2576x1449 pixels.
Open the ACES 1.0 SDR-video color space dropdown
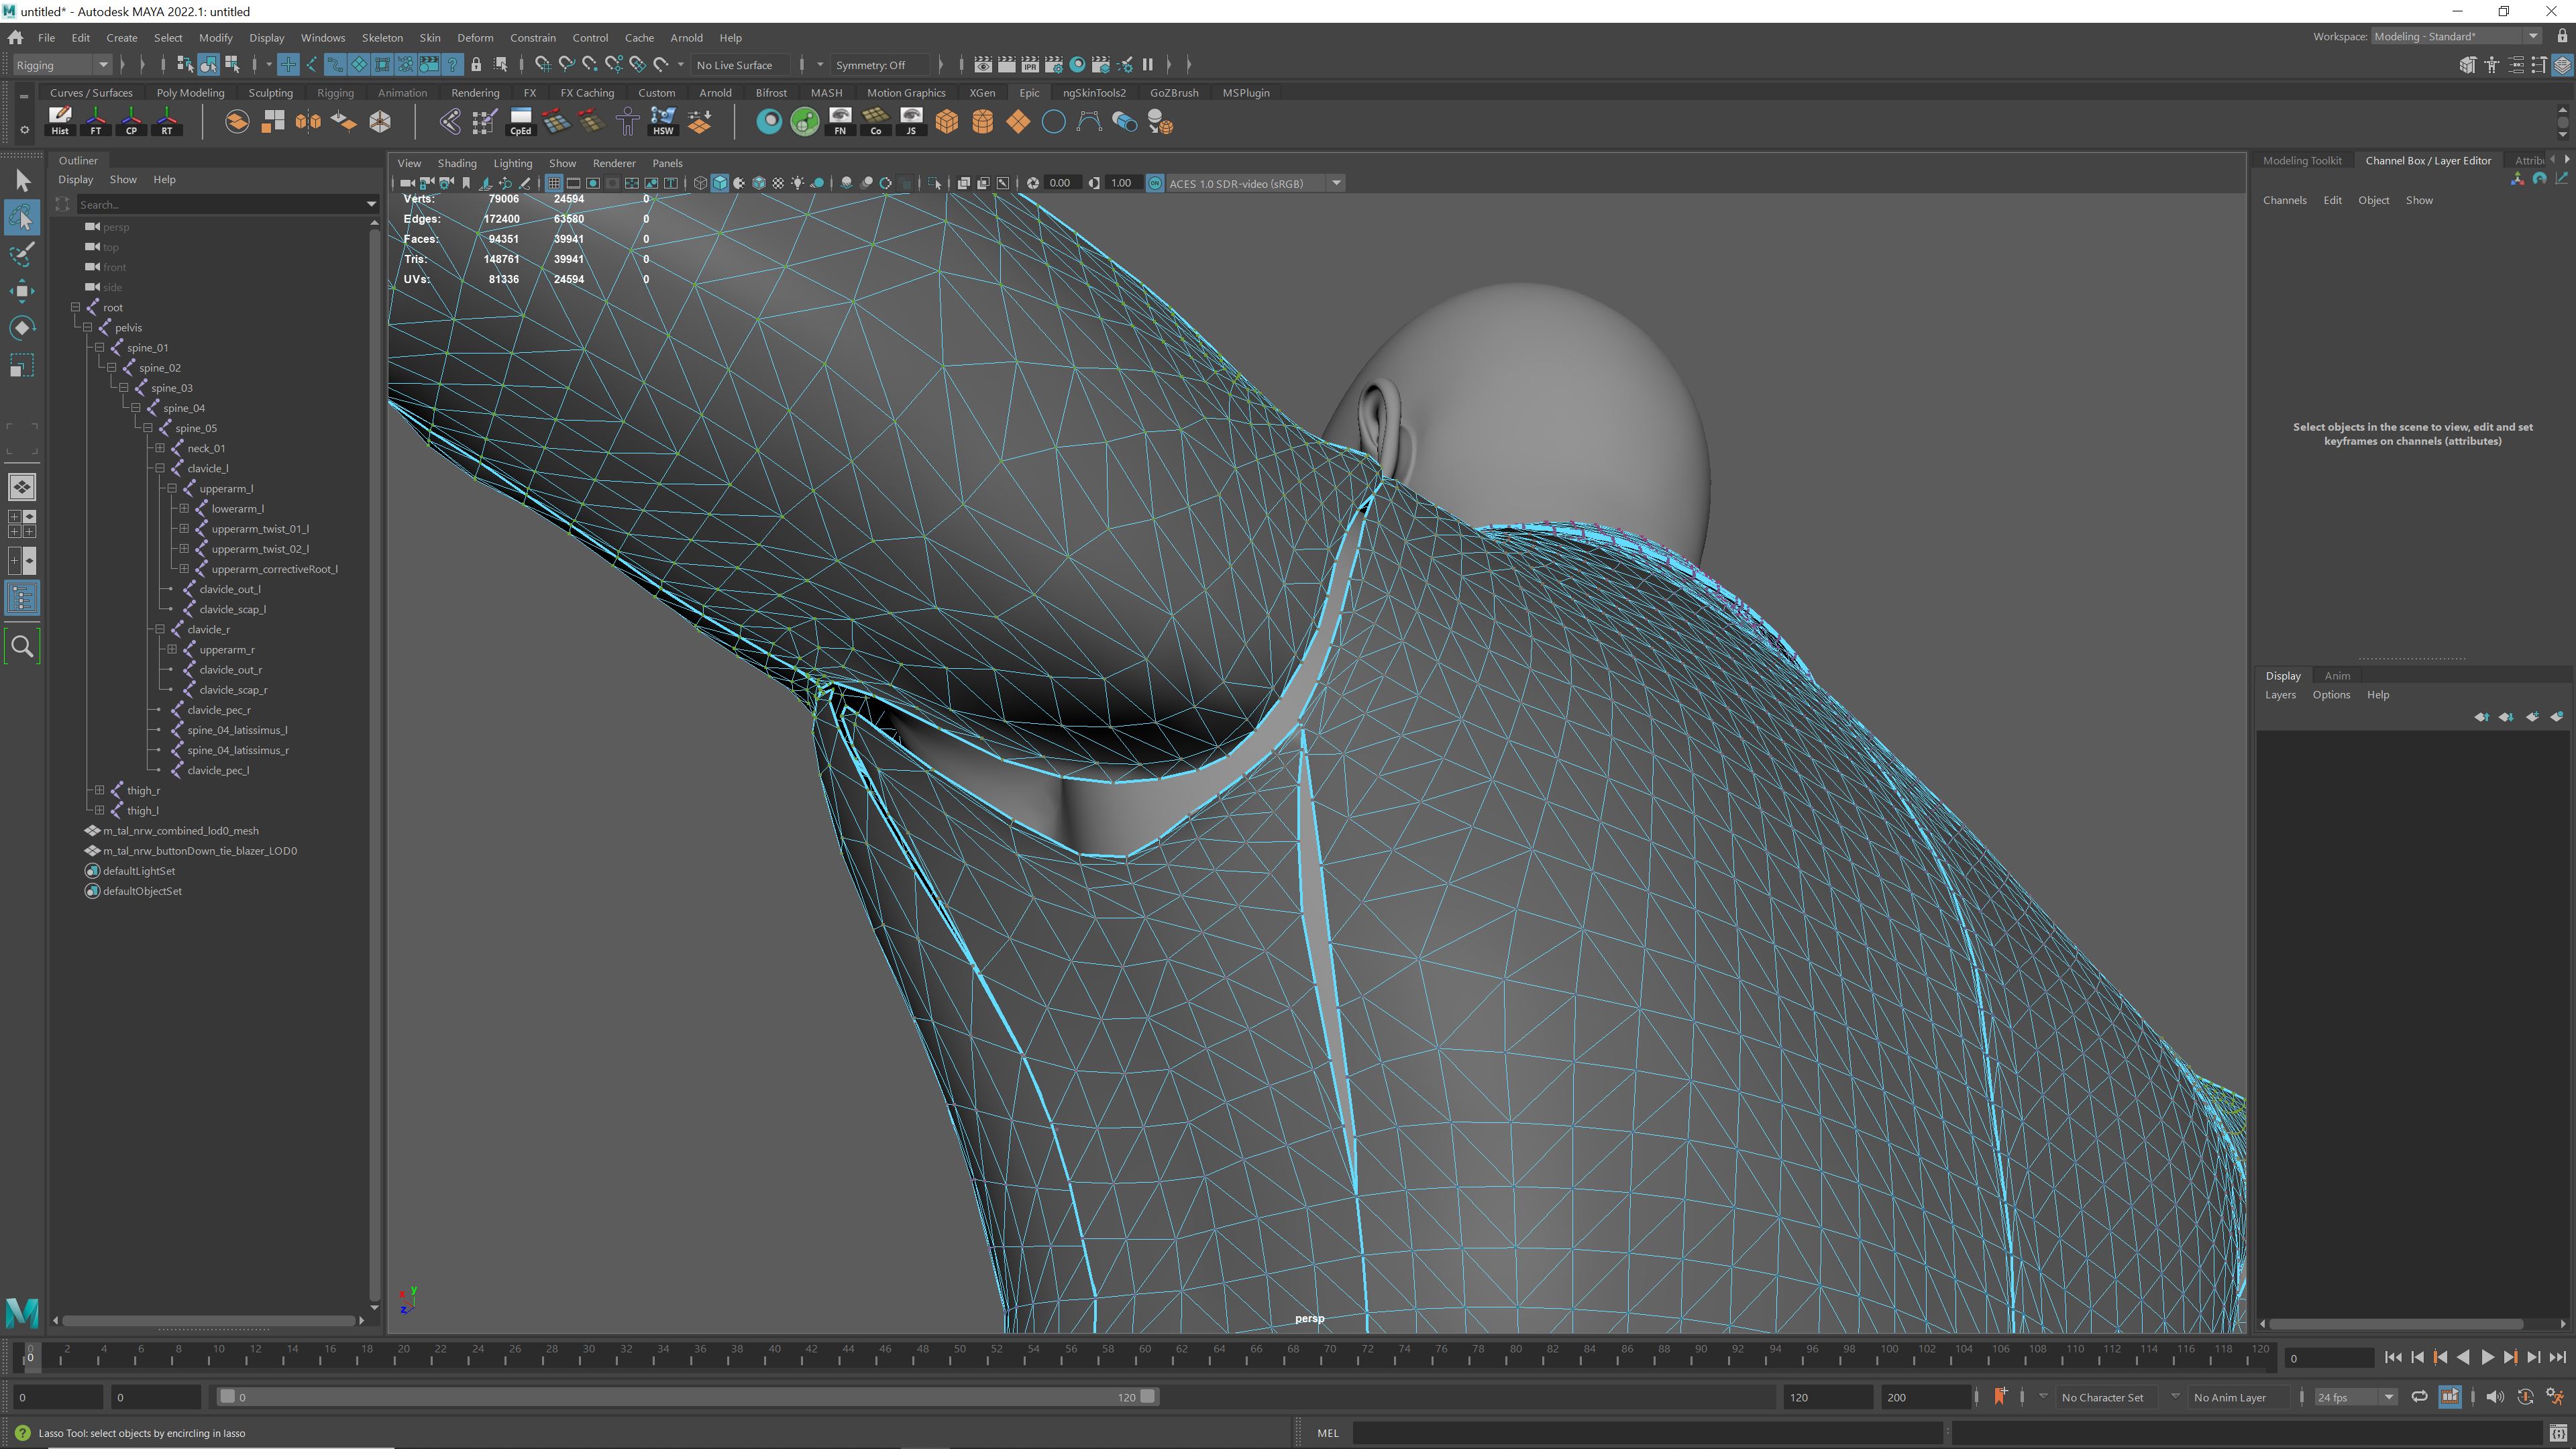click(x=1336, y=183)
